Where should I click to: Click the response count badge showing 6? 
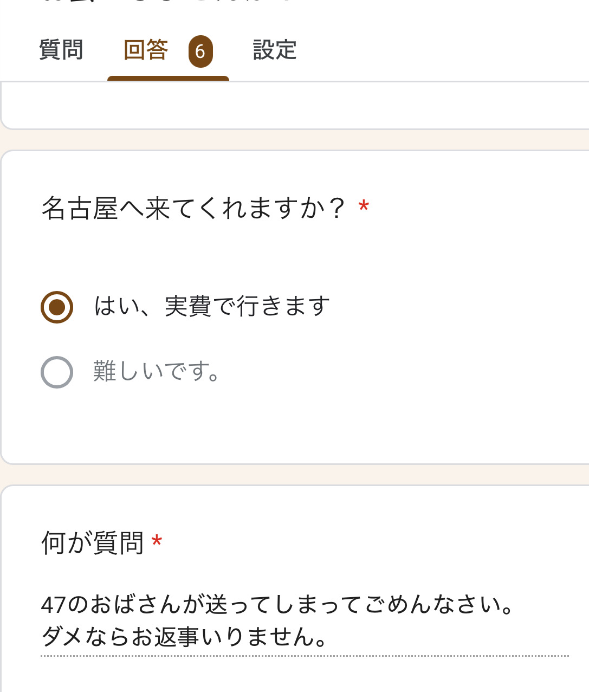point(200,51)
